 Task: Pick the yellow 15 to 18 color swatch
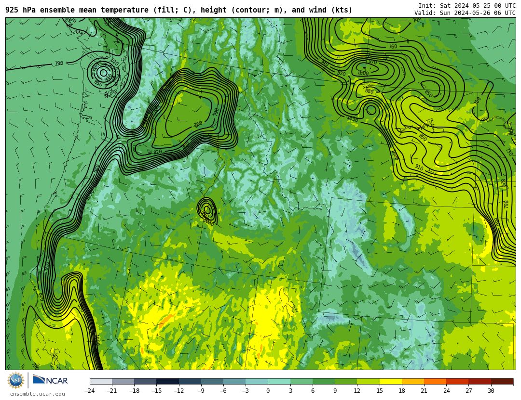(390, 381)
